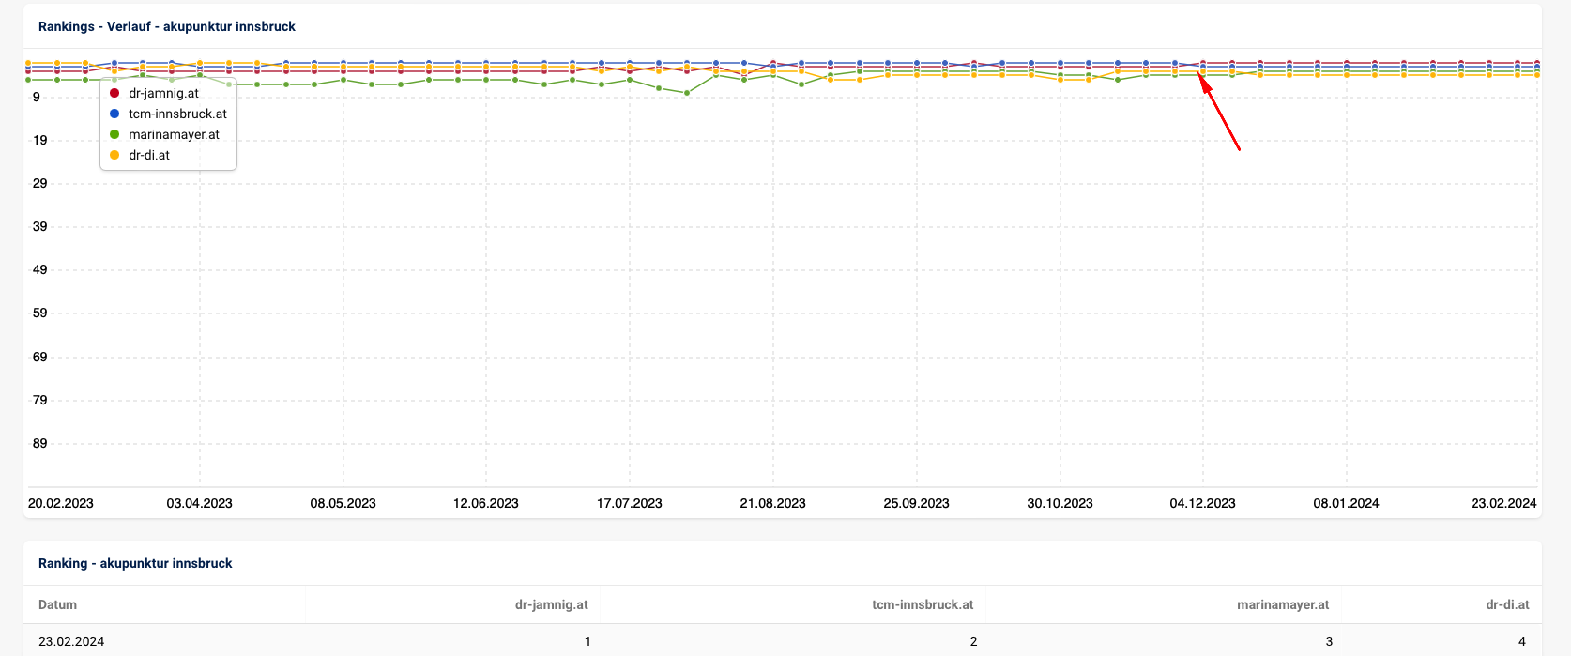
Task: Click the chart title 'Rankings - Verlauf - akupunktur innsbruck'
Action: [x=167, y=27]
